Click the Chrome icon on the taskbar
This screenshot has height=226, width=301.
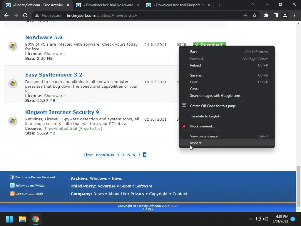36,219
